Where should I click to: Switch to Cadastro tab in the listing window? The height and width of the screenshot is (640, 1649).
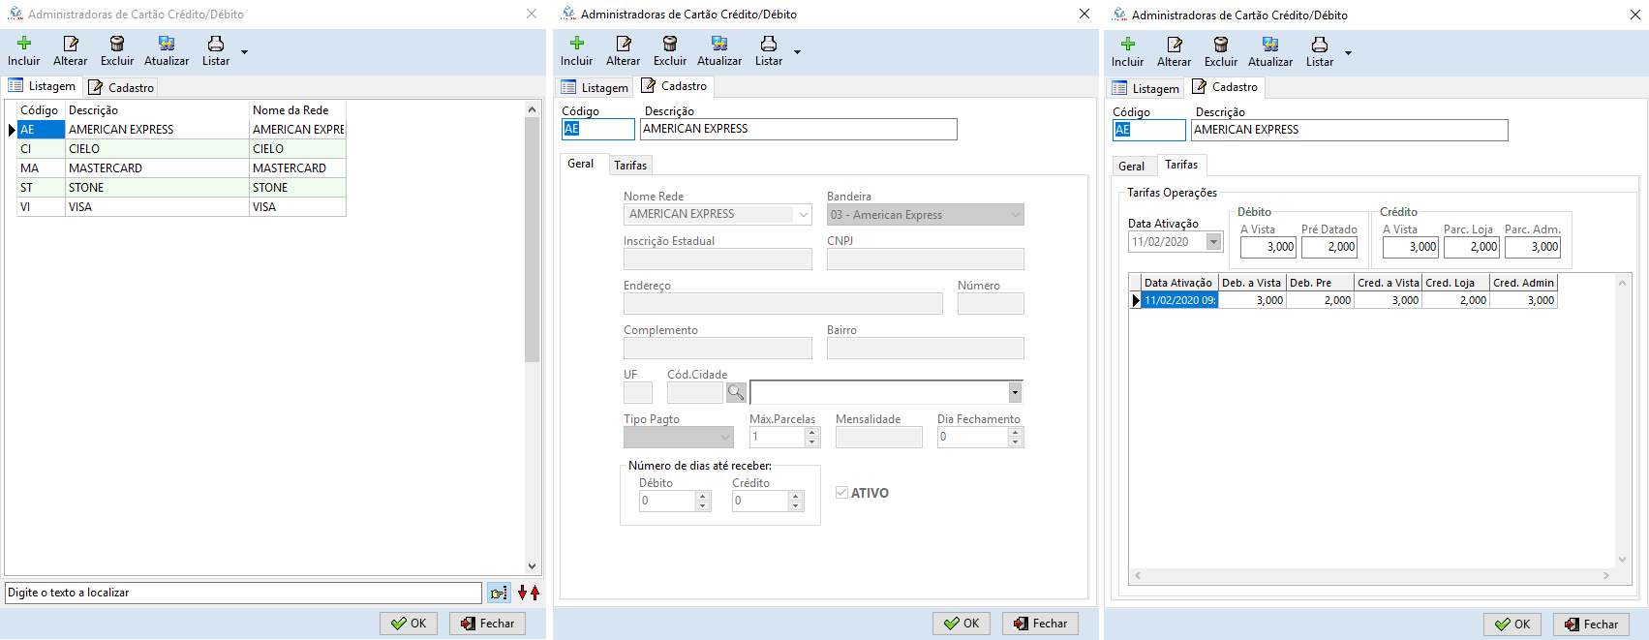[x=121, y=87]
